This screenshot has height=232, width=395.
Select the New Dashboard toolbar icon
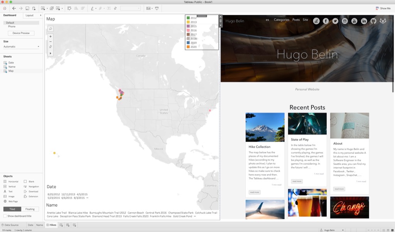[x=51, y=8]
